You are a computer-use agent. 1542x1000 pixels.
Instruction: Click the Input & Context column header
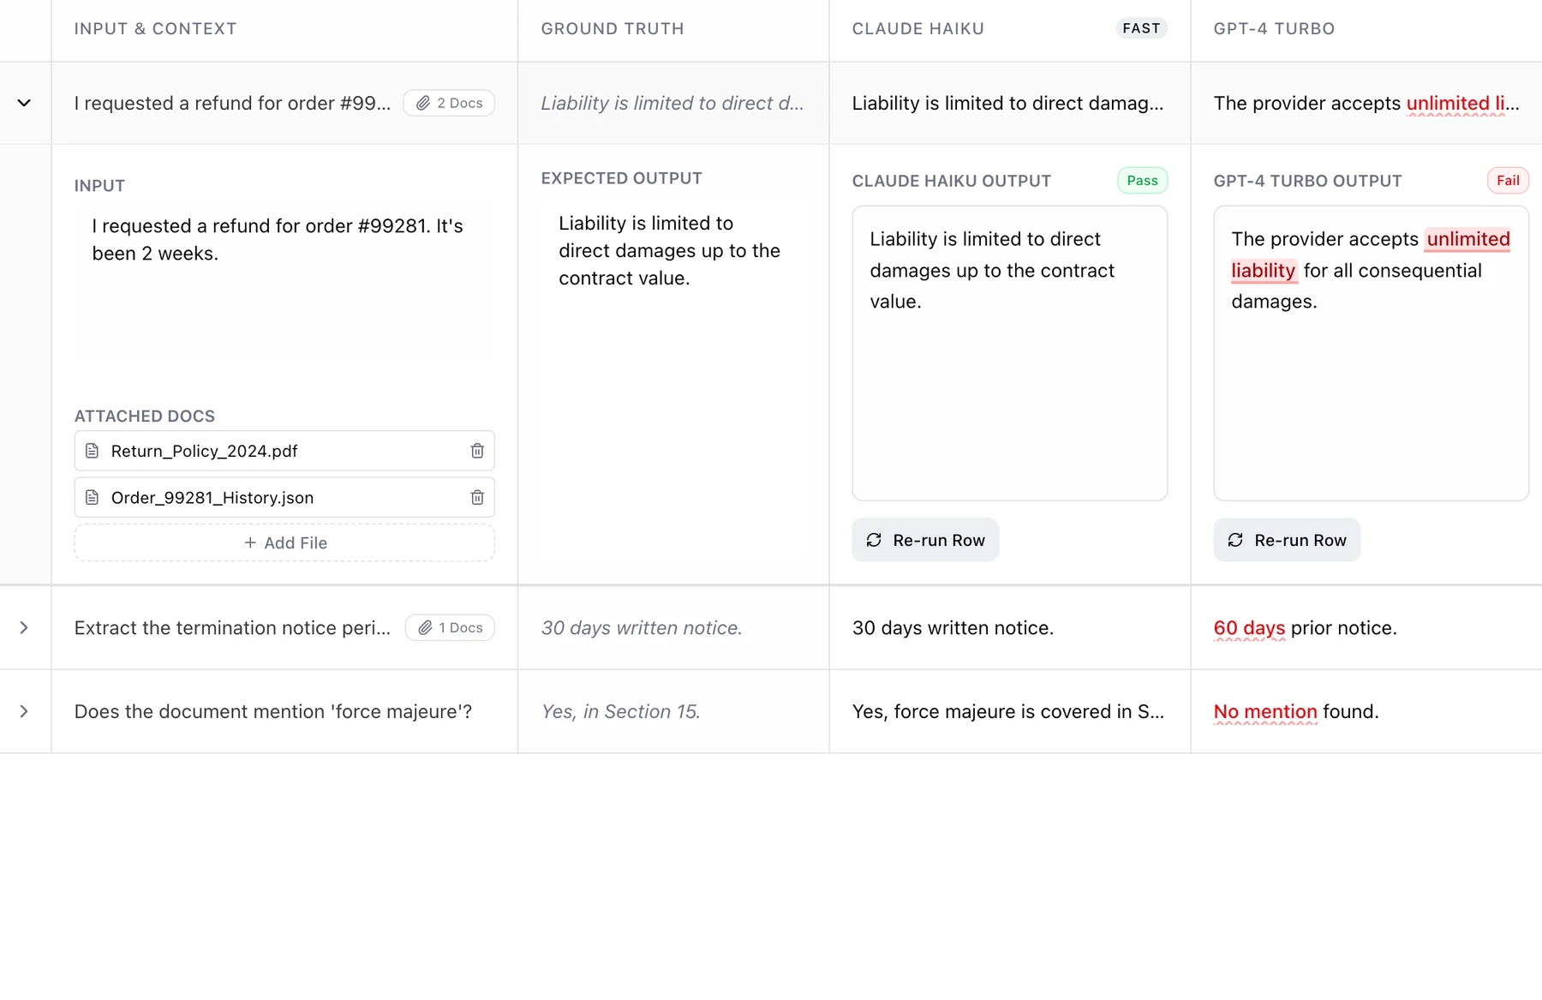[155, 28]
